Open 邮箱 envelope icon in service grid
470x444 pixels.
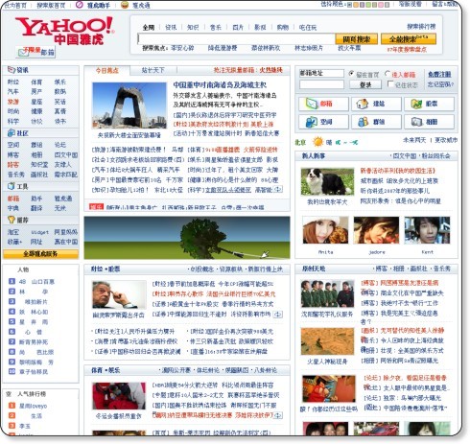point(311,104)
